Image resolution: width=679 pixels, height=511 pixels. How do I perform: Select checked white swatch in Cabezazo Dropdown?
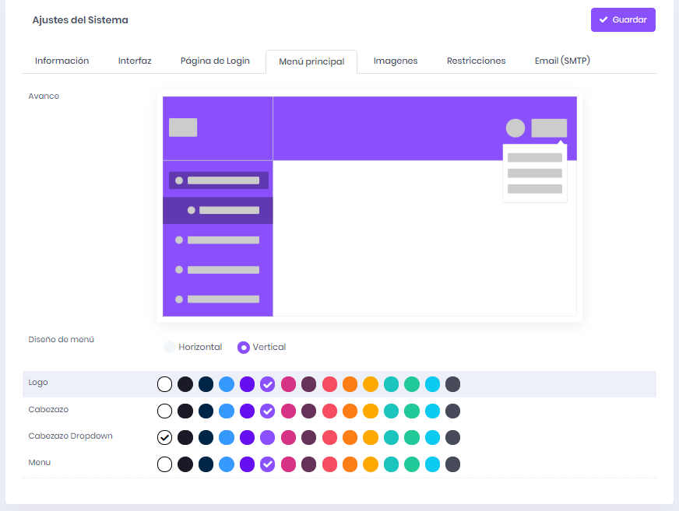[164, 437]
